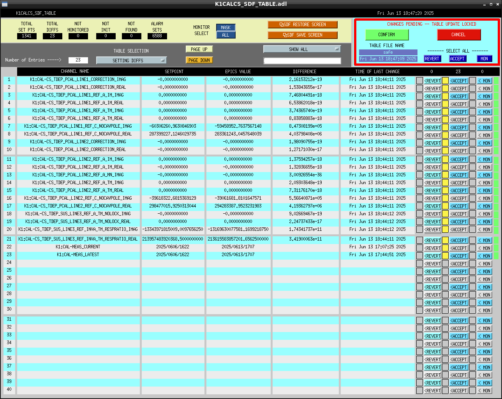Screen dimensions: 502x399
Task: Select ALL under Monitor Select
Action: [x=226, y=35]
